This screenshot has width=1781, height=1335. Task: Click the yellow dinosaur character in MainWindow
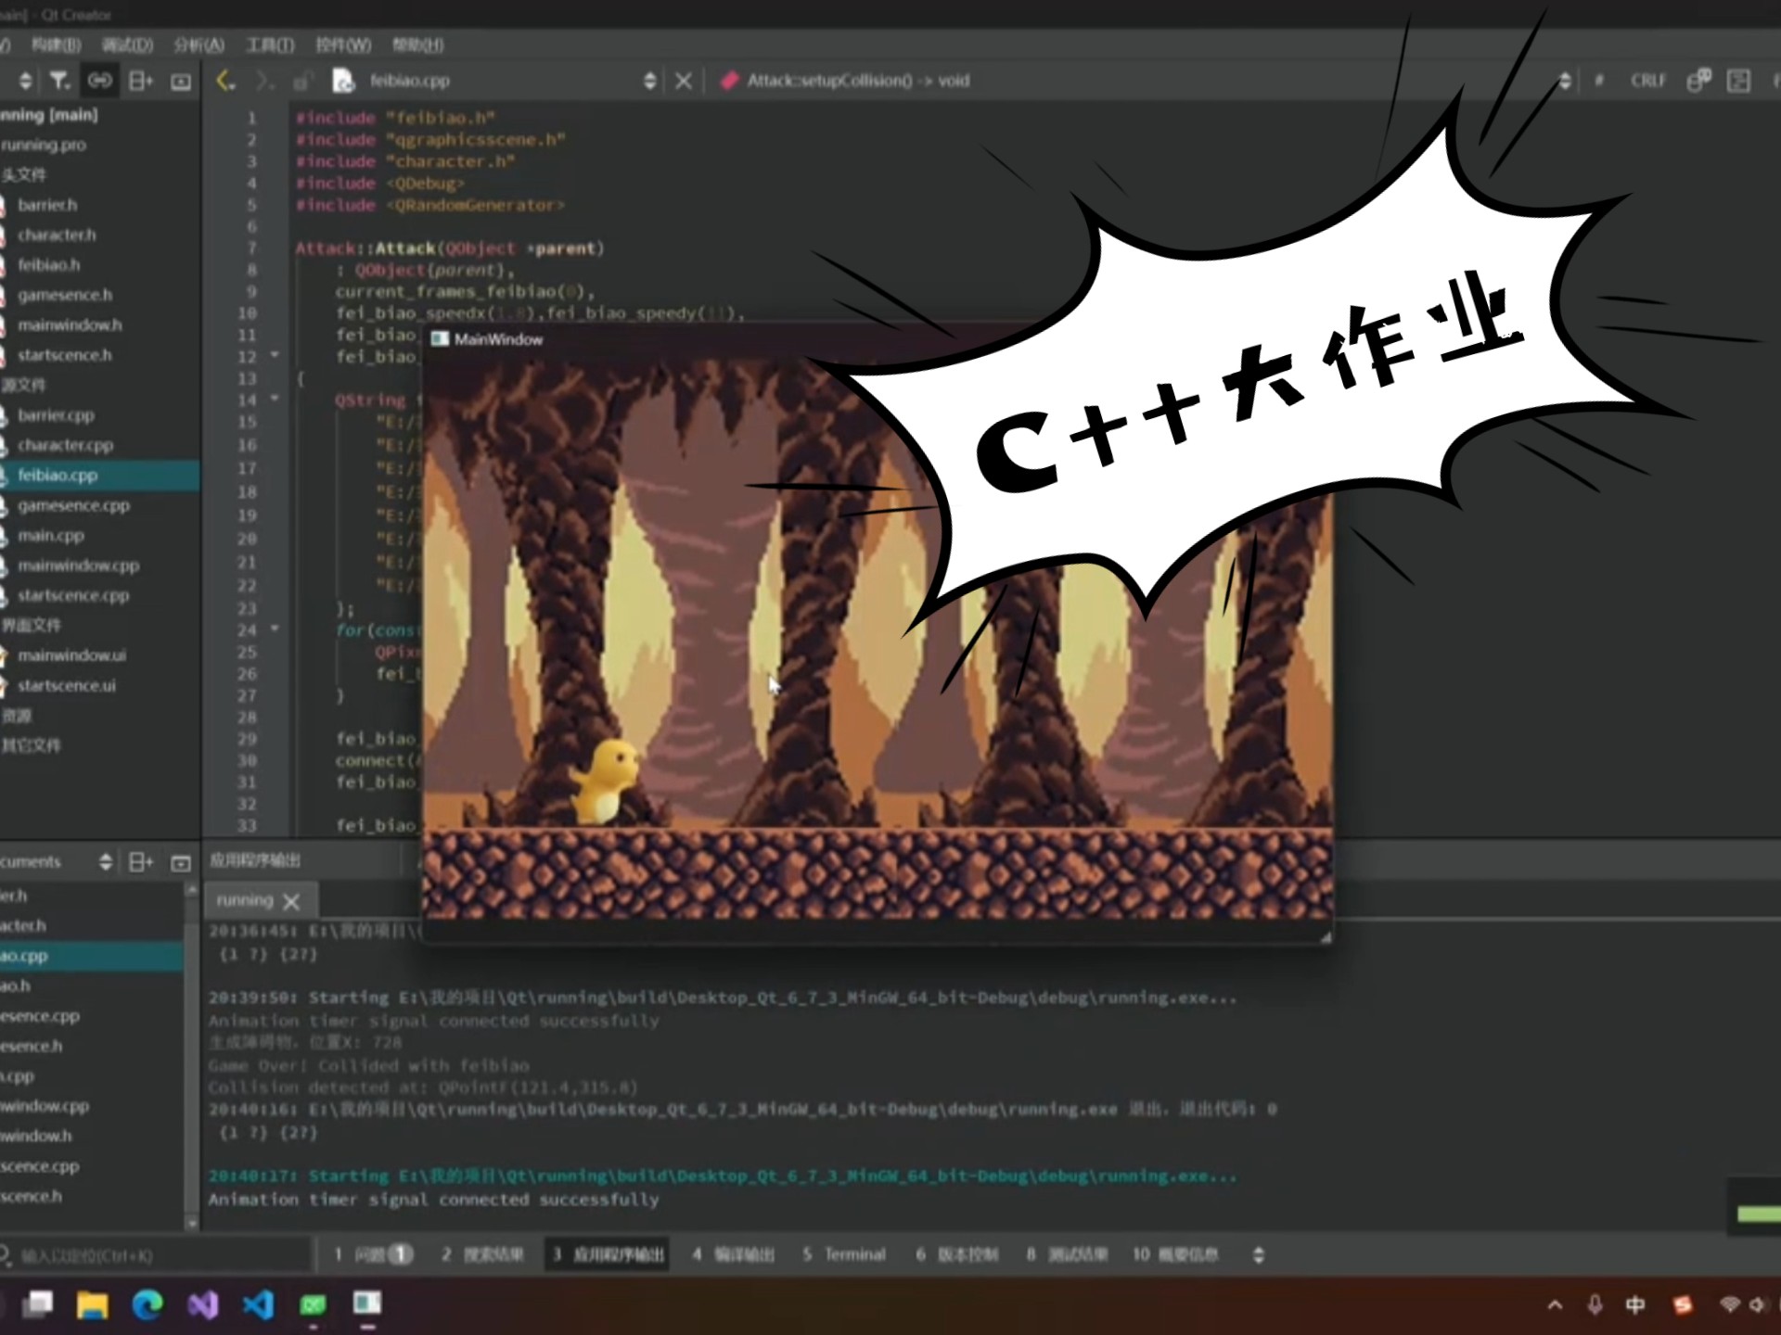tap(607, 780)
